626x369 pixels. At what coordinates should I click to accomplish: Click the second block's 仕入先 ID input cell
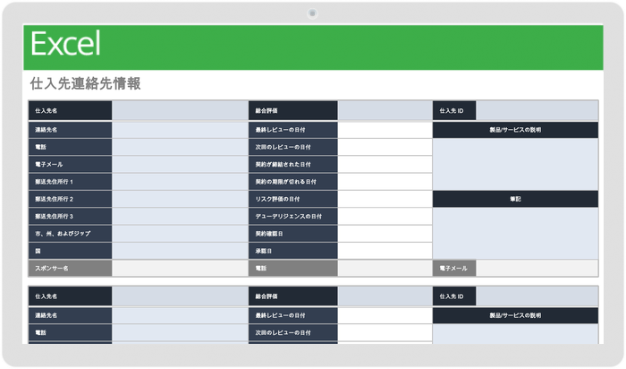[x=537, y=296]
